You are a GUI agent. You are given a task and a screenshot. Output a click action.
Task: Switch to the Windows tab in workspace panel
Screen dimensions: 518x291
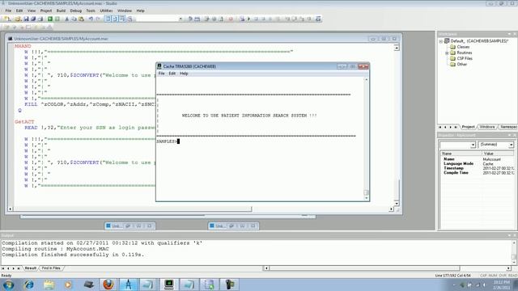pyautogui.click(x=487, y=127)
